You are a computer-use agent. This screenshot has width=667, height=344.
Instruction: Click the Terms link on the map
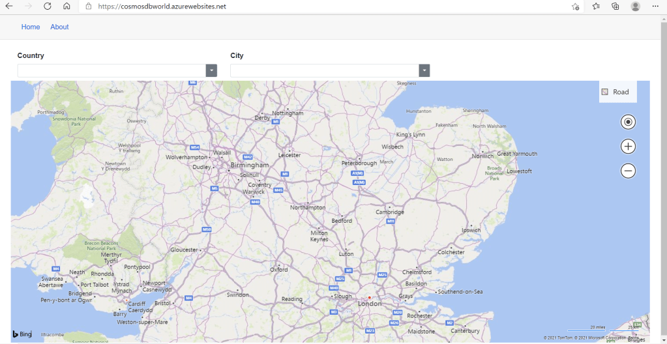(633, 337)
